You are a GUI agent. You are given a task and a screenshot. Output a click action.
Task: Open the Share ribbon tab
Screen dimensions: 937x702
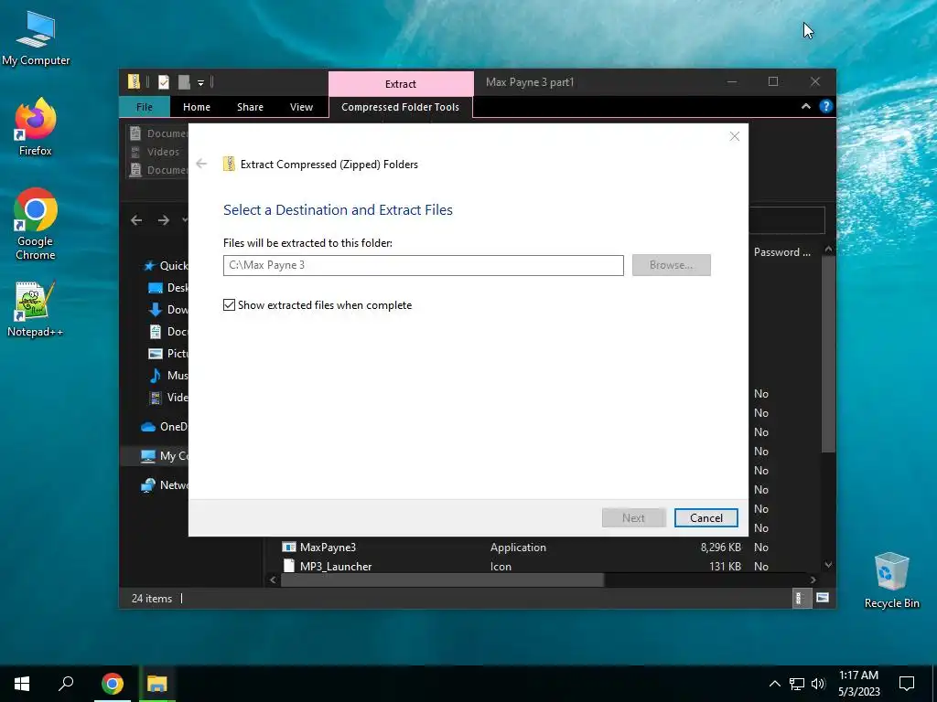coord(250,107)
